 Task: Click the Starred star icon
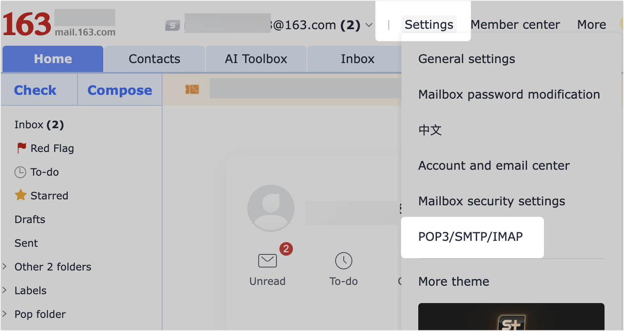click(20, 195)
